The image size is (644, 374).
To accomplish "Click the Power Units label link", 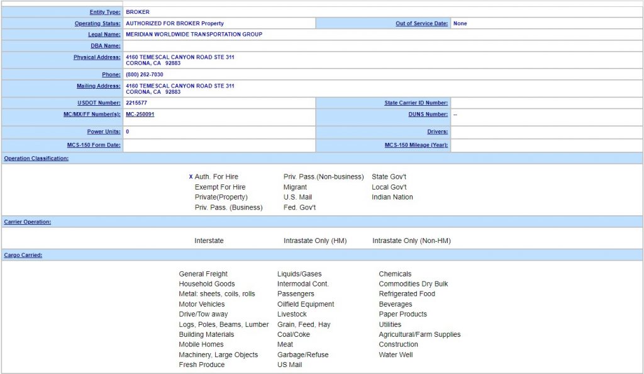I will coord(103,132).
